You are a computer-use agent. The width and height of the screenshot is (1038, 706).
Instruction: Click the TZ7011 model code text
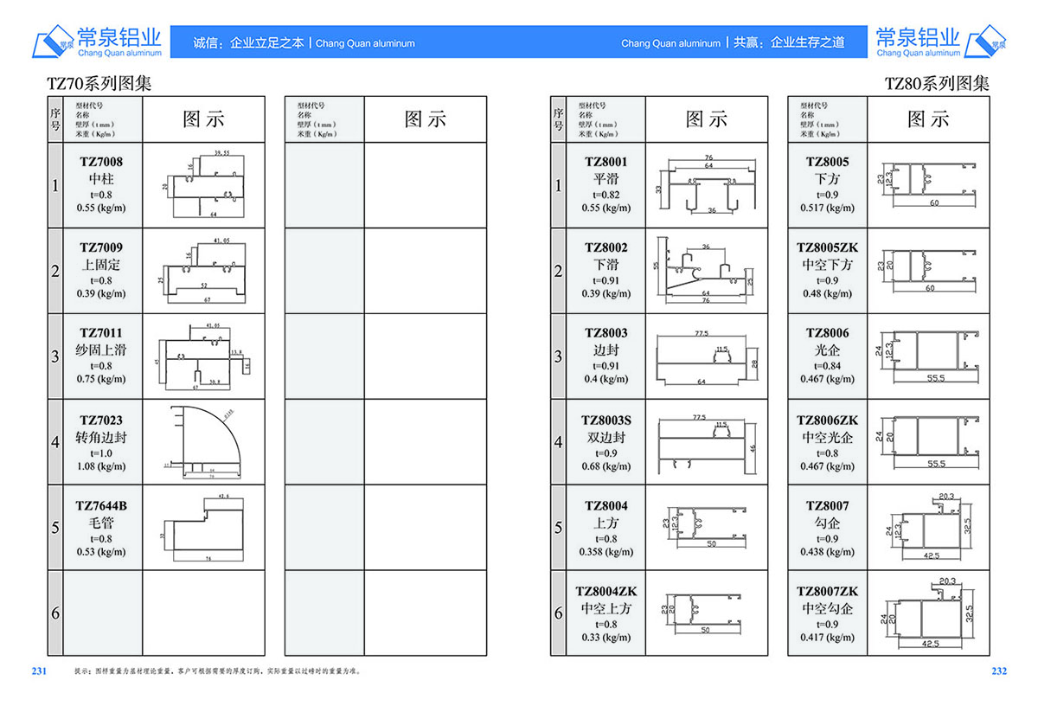tap(101, 333)
